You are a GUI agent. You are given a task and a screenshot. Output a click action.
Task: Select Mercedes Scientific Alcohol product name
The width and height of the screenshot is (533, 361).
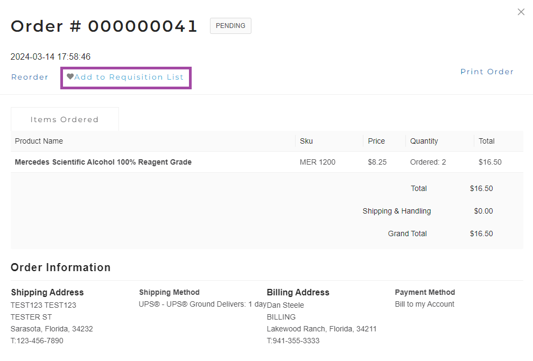click(103, 162)
